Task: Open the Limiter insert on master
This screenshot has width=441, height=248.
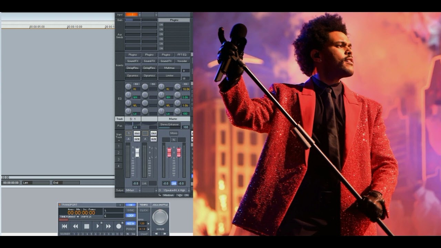Action: [x=170, y=75]
